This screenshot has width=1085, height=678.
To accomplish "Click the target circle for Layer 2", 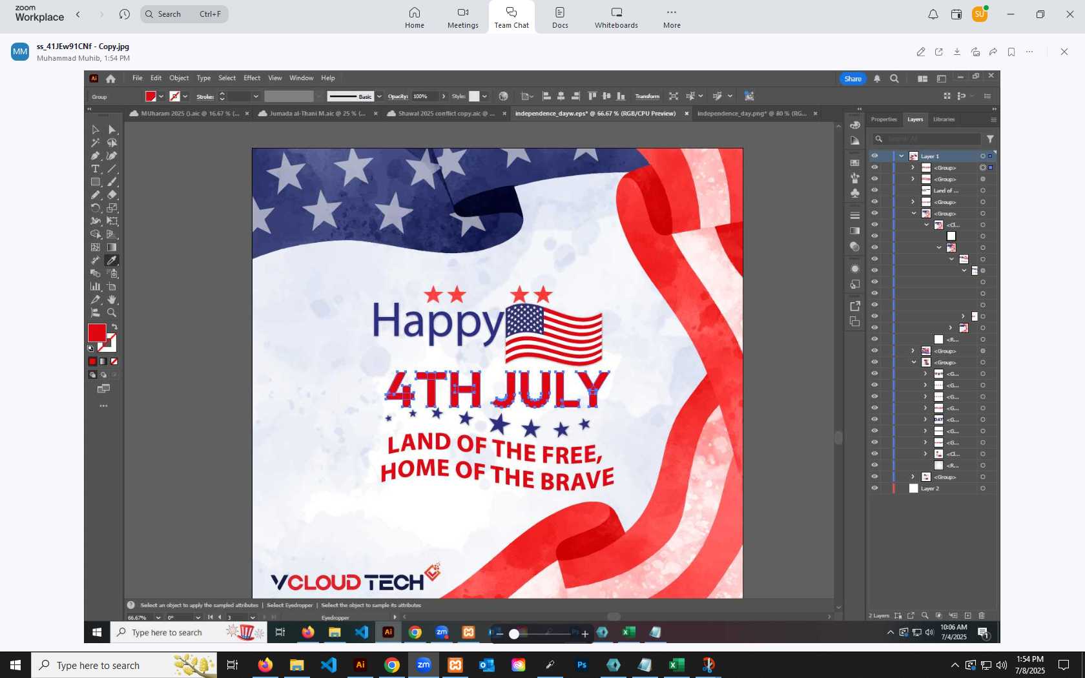I will tap(983, 489).
